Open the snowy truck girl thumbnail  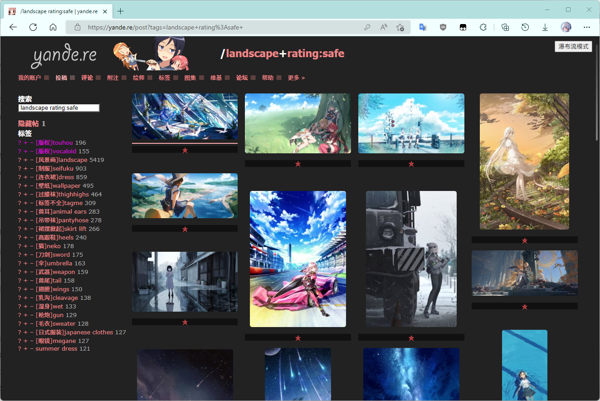pyautogui.click(x=411, y=259)
